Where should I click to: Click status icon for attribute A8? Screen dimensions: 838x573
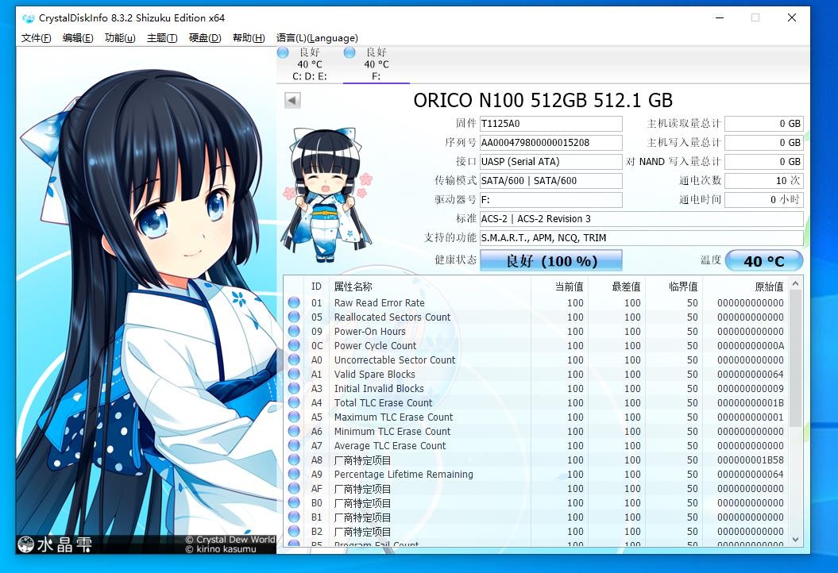tap(294, 460)
